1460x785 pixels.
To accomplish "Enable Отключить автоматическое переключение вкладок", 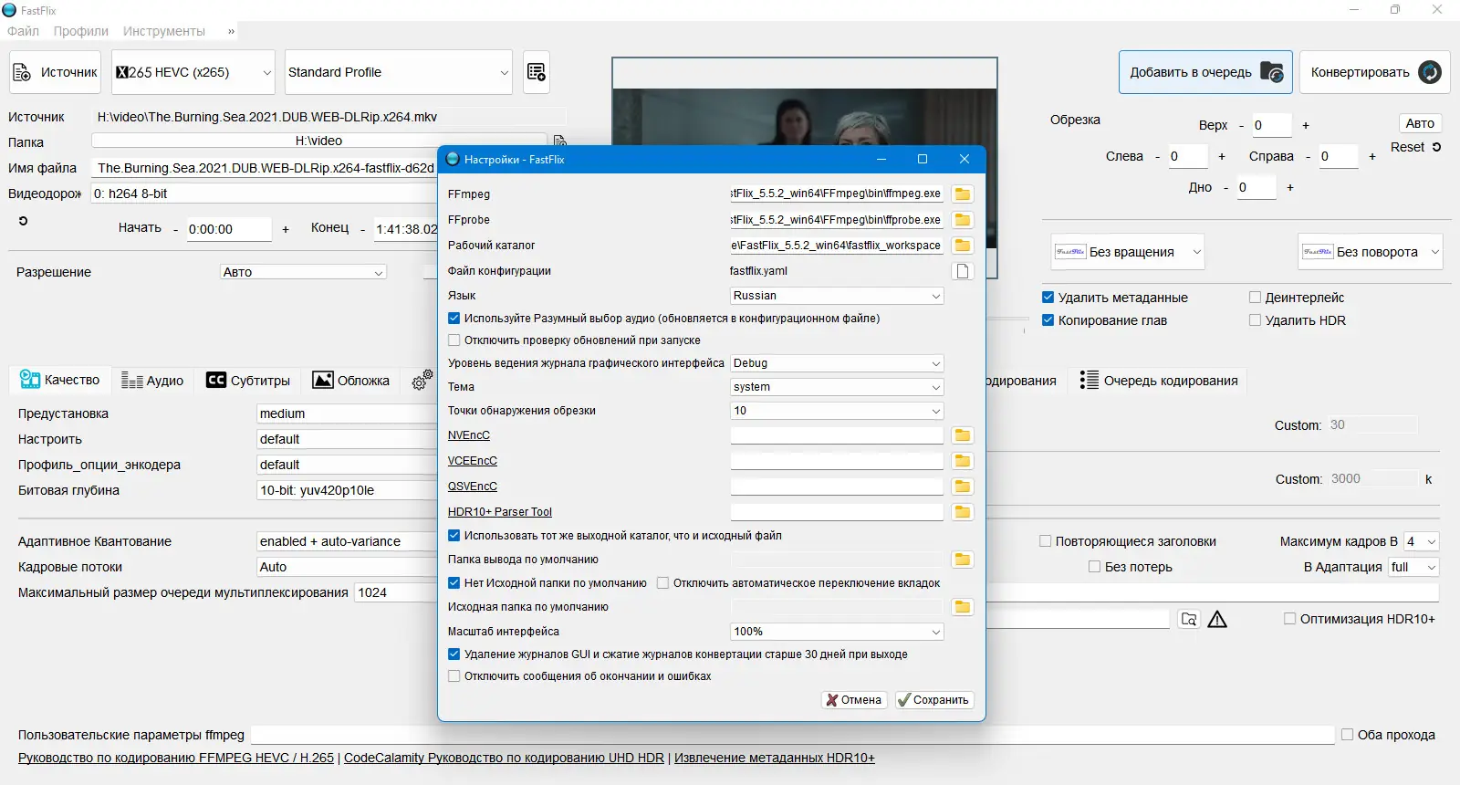I will (663, 583).
